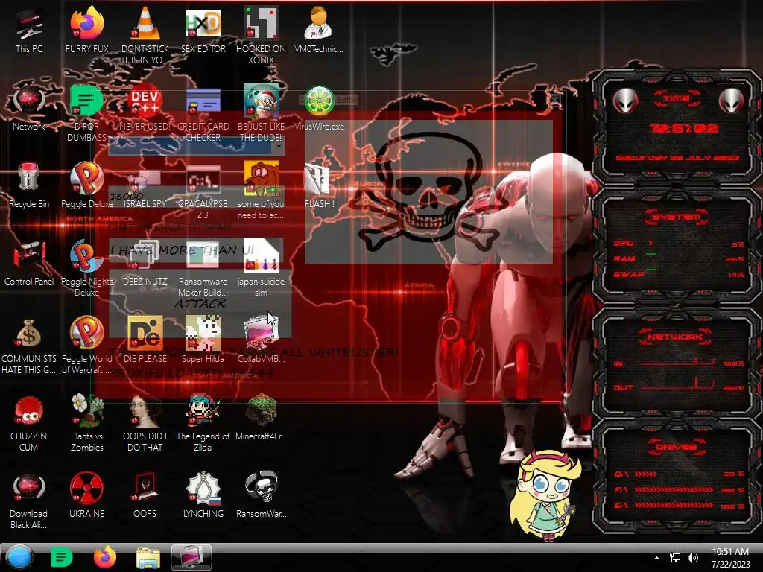Screen dimensions: 763x572
Task: Launch the Firefox desktop shortcut
Action: [86, 30]
